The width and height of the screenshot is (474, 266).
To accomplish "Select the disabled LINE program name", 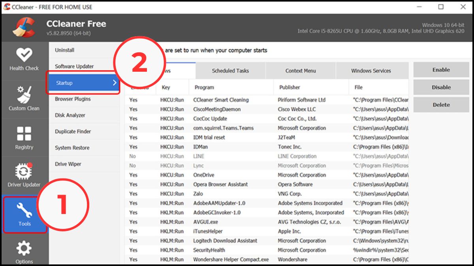I will click(x=199, y=156).
